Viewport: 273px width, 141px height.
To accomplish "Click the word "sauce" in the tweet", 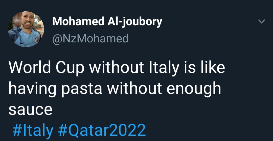I will point(30,109).
